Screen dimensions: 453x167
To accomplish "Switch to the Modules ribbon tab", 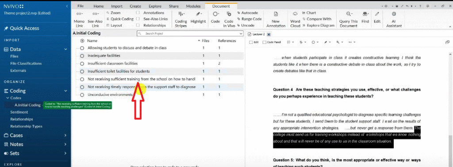I will (193, 6).
